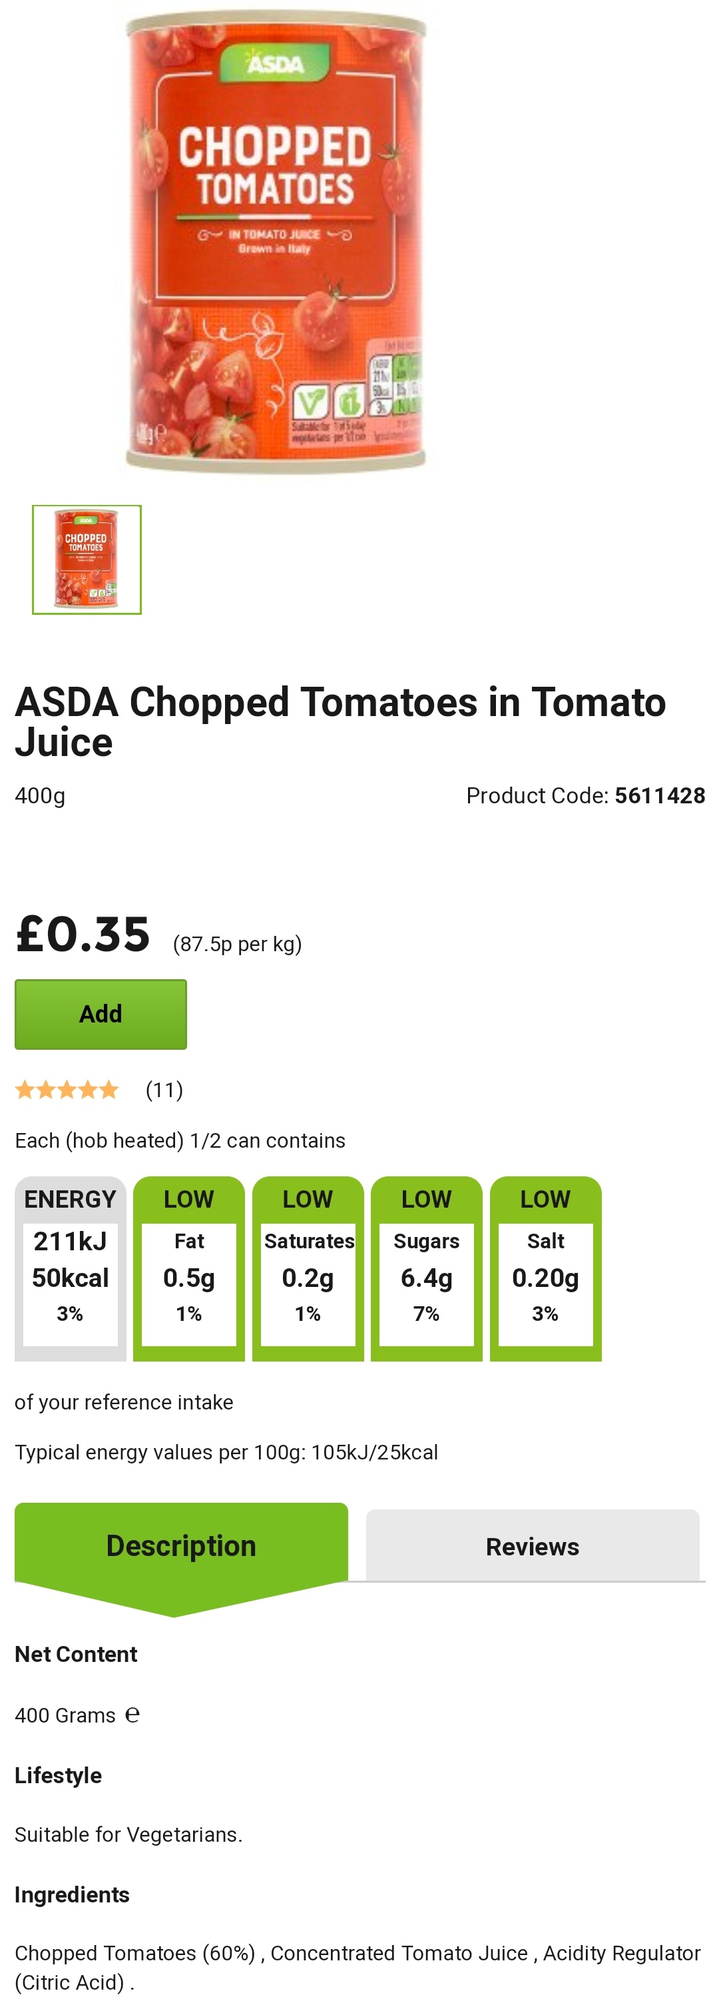The image size is (719, 2005).
Task: Click the Lifestyle heading
Action: click(x=59, y=1775)
